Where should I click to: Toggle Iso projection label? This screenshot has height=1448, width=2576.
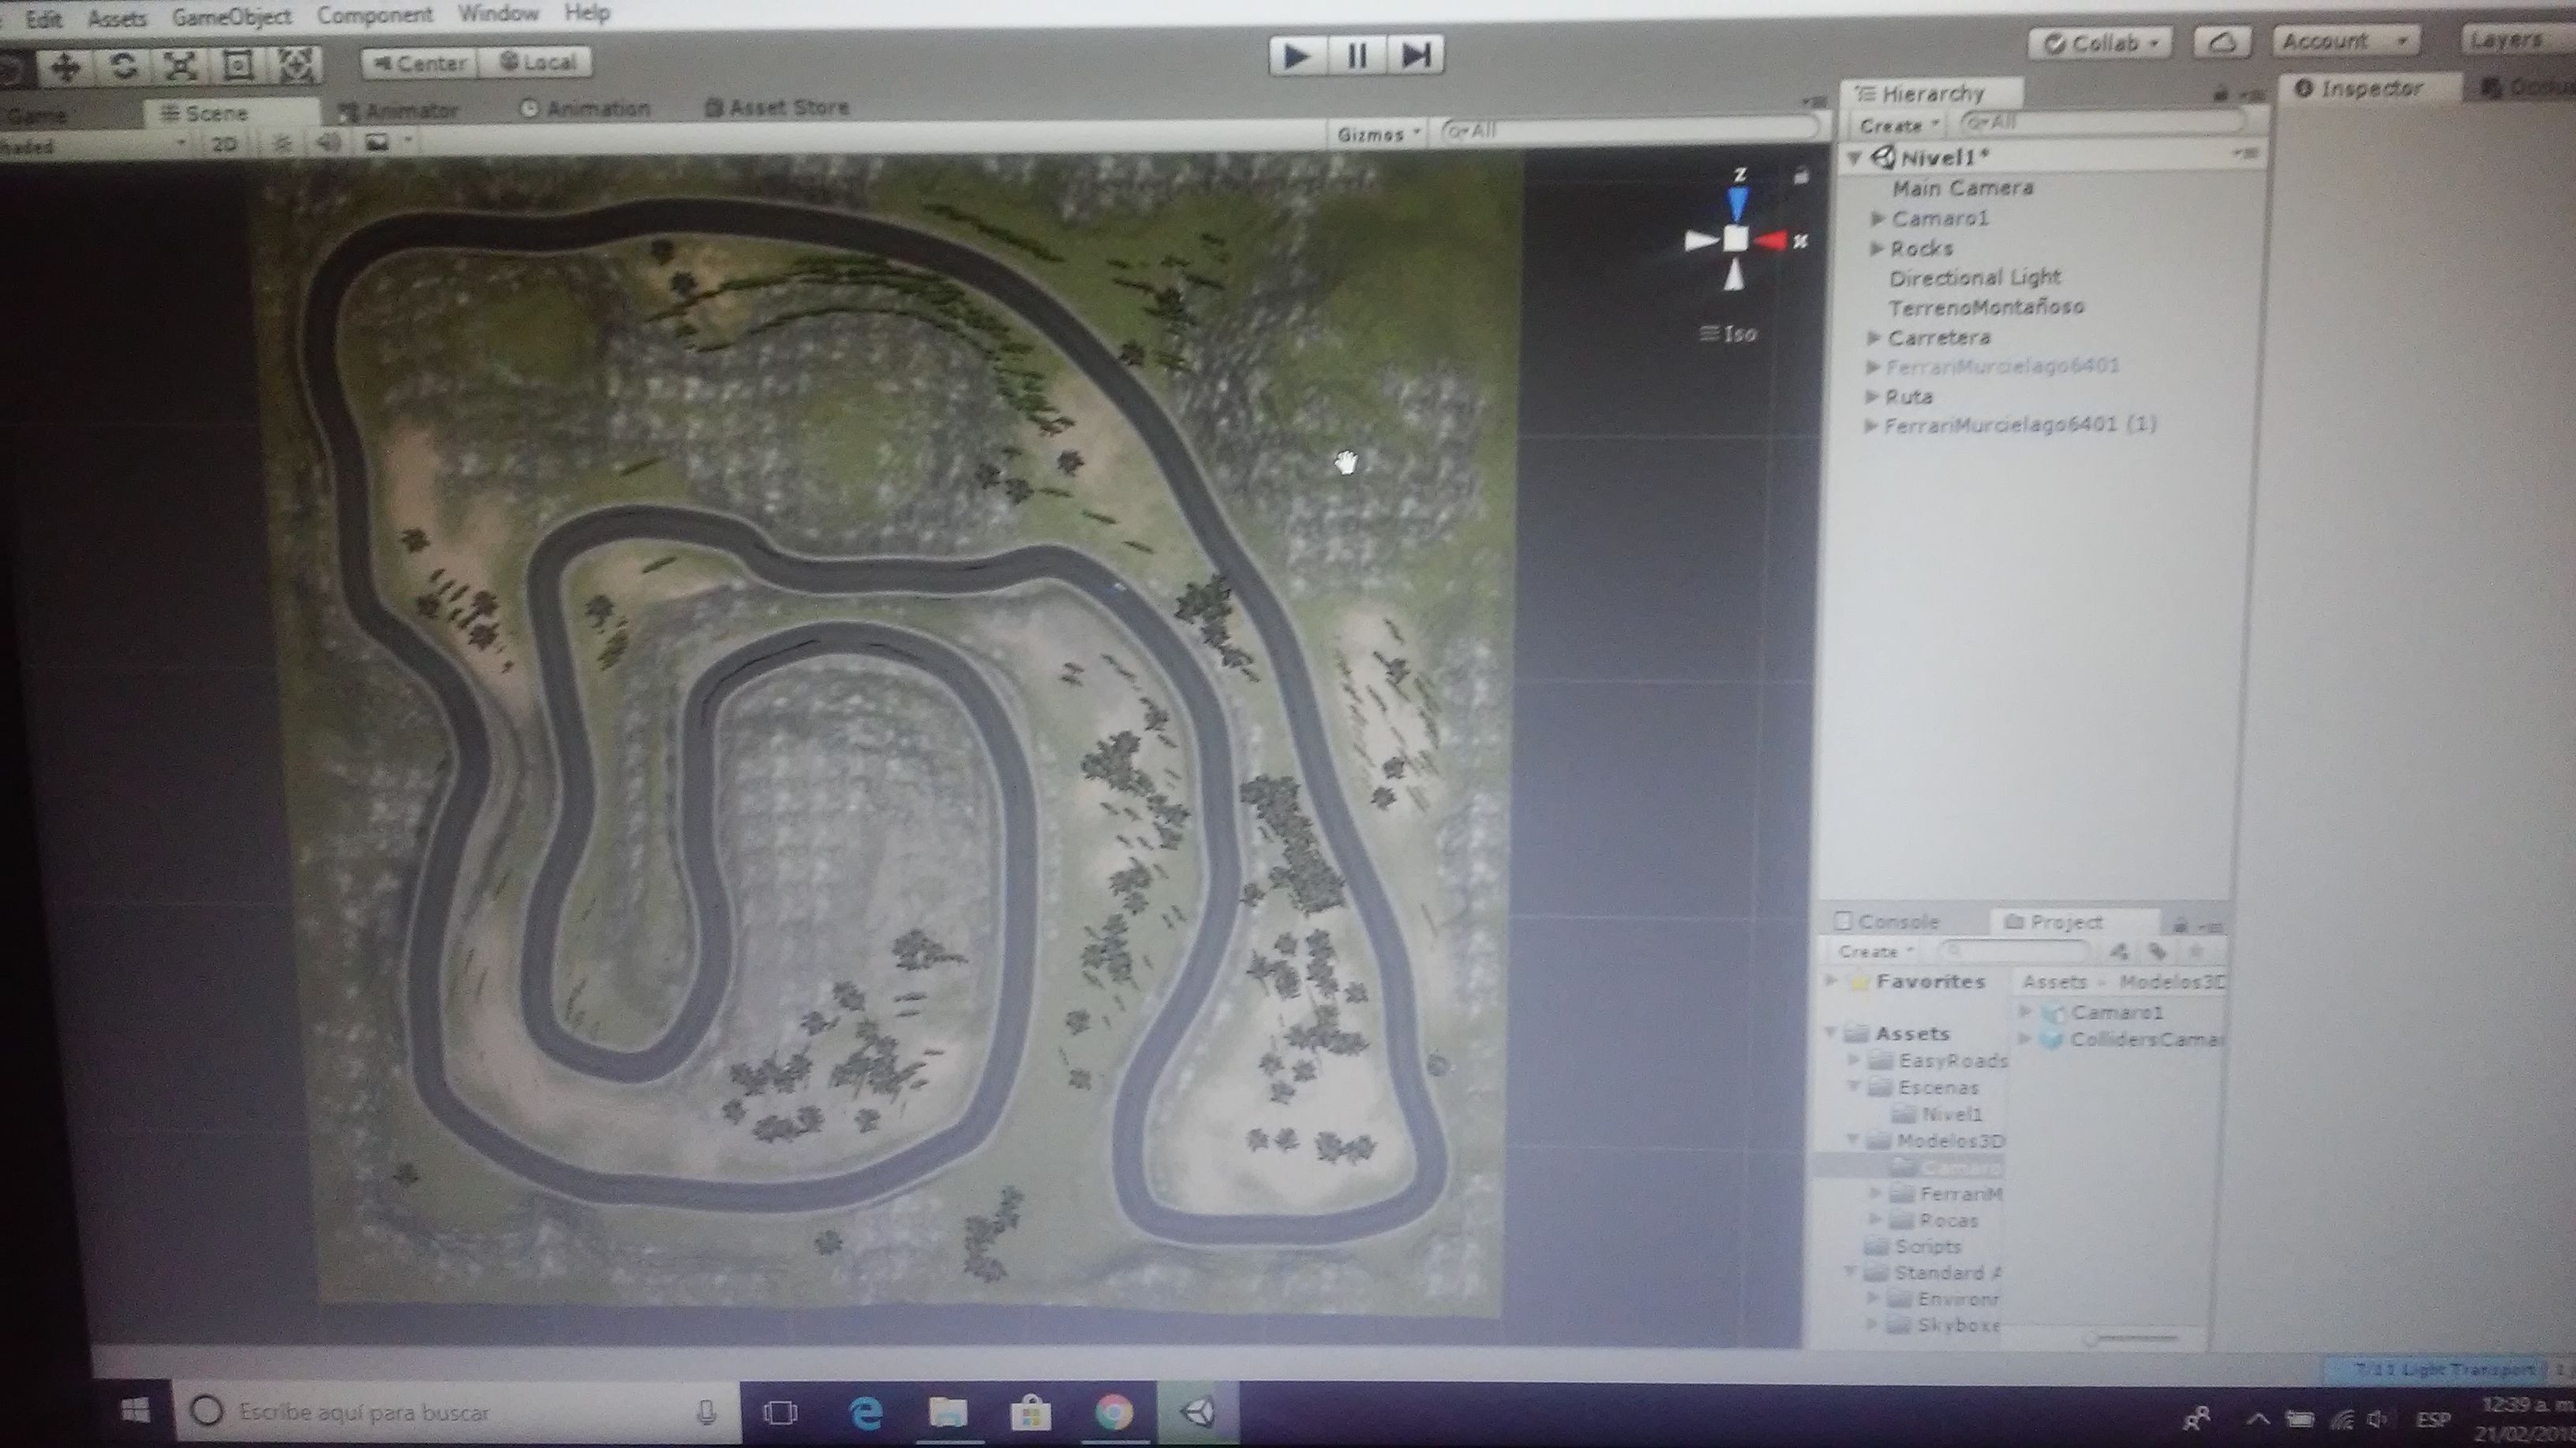[x=1729, y=334]
